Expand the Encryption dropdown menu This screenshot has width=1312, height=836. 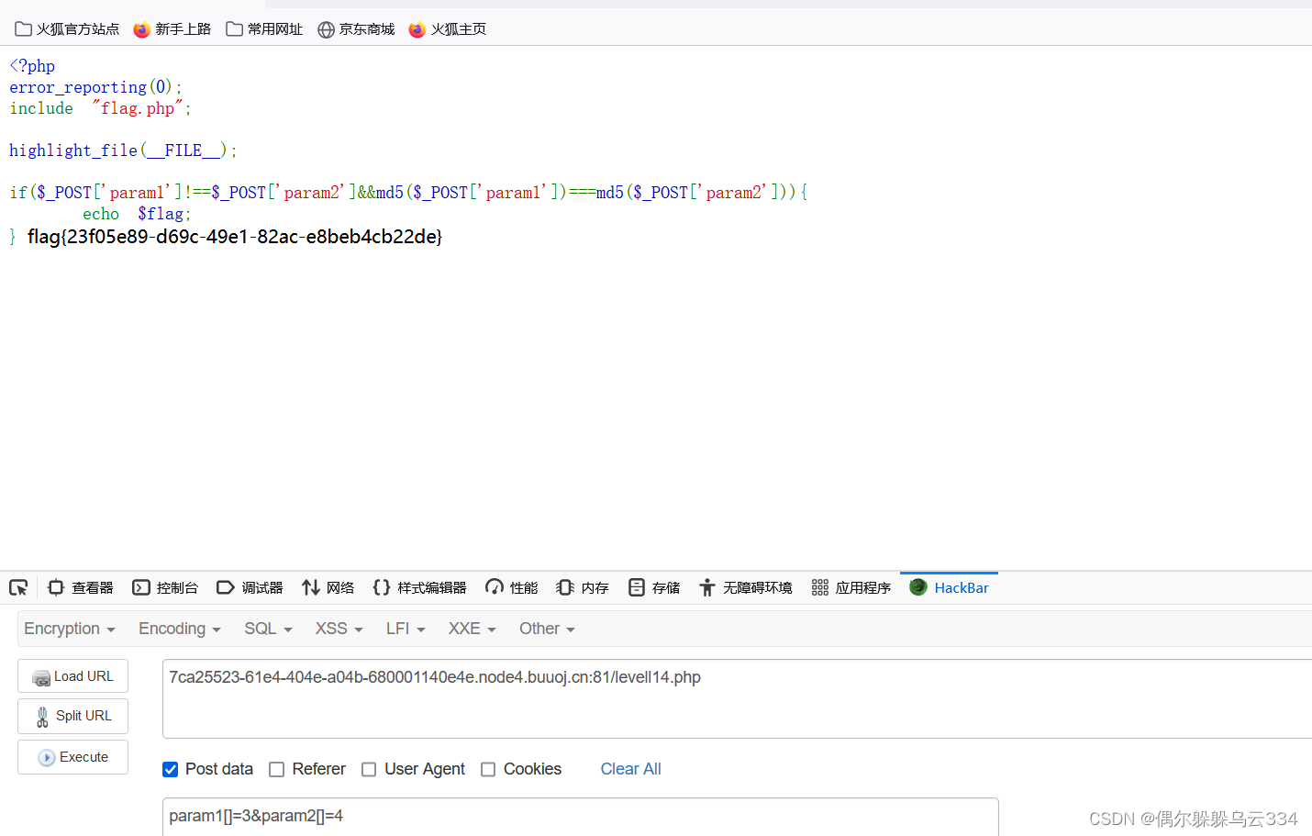point(70,629)
